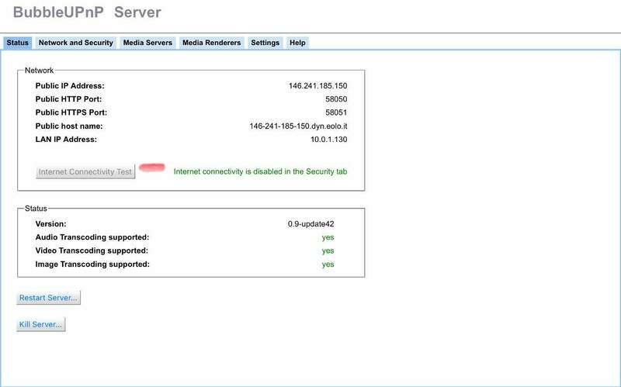
Task: Hit the Kill Server button
Action: point(41,325)
